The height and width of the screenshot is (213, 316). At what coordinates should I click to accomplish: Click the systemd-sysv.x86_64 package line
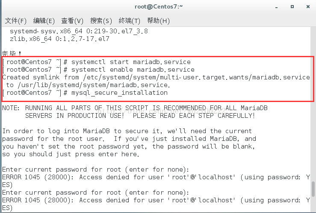tap(79, 31)
